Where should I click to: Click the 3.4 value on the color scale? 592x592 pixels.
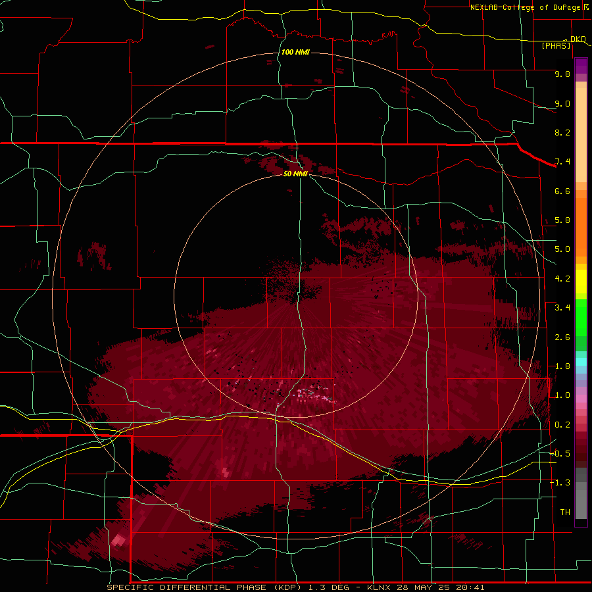point(562,308)
